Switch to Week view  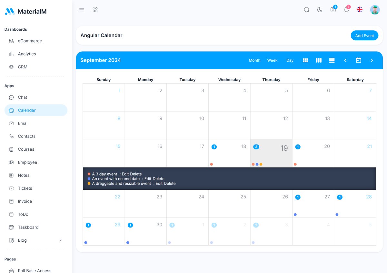(272, 60)
